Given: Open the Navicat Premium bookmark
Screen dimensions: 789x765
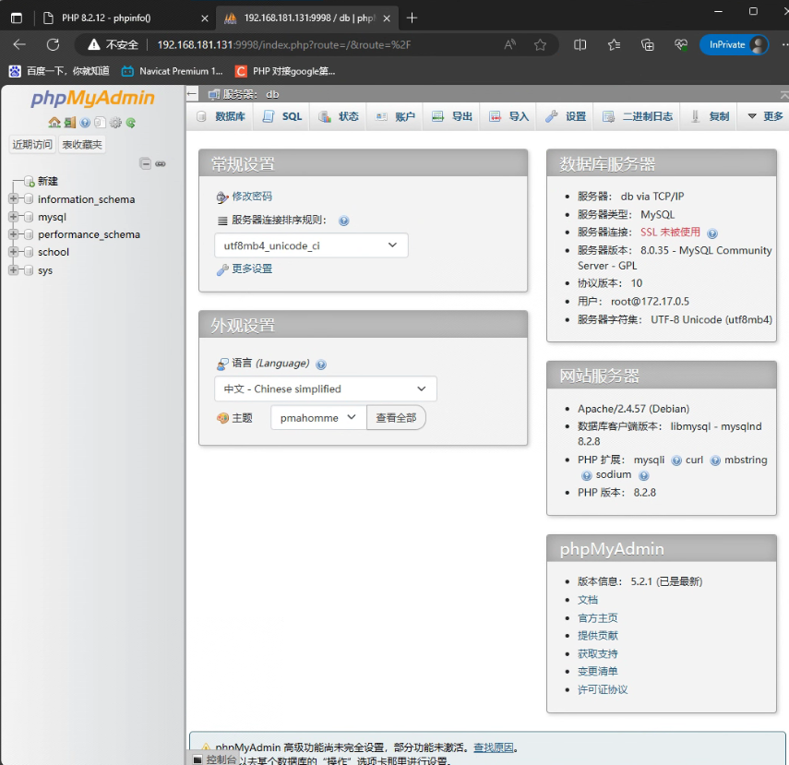Looking at the screenshot, I should pos(172,71).
